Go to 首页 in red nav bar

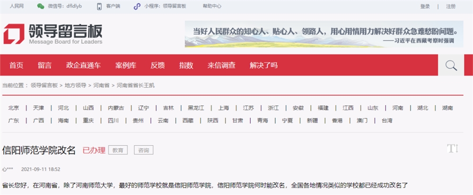pos(16,65)
